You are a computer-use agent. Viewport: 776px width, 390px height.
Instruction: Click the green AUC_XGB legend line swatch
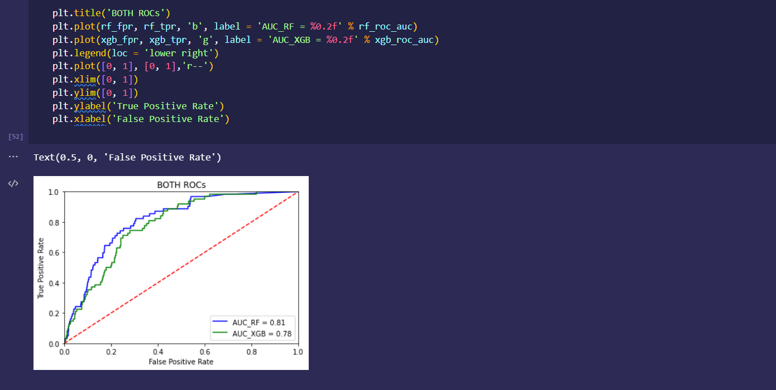tap(221, 334)
